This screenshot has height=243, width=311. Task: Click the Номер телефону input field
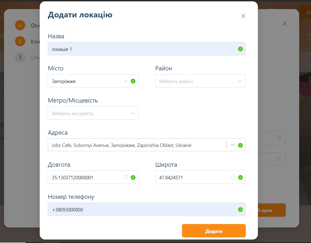click(x=147, y=209)
